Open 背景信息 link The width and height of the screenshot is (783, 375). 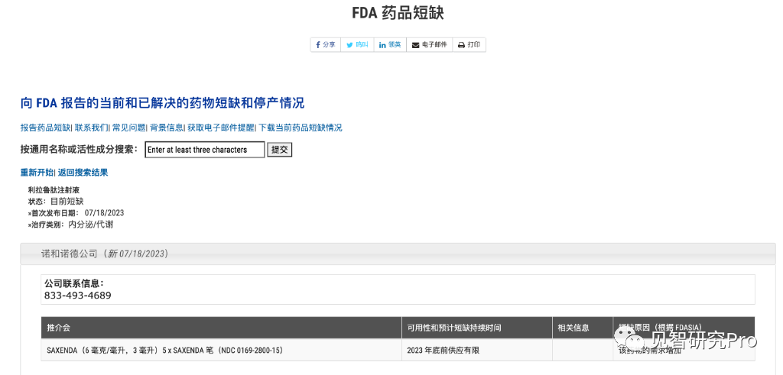click(x=166, y=128)
